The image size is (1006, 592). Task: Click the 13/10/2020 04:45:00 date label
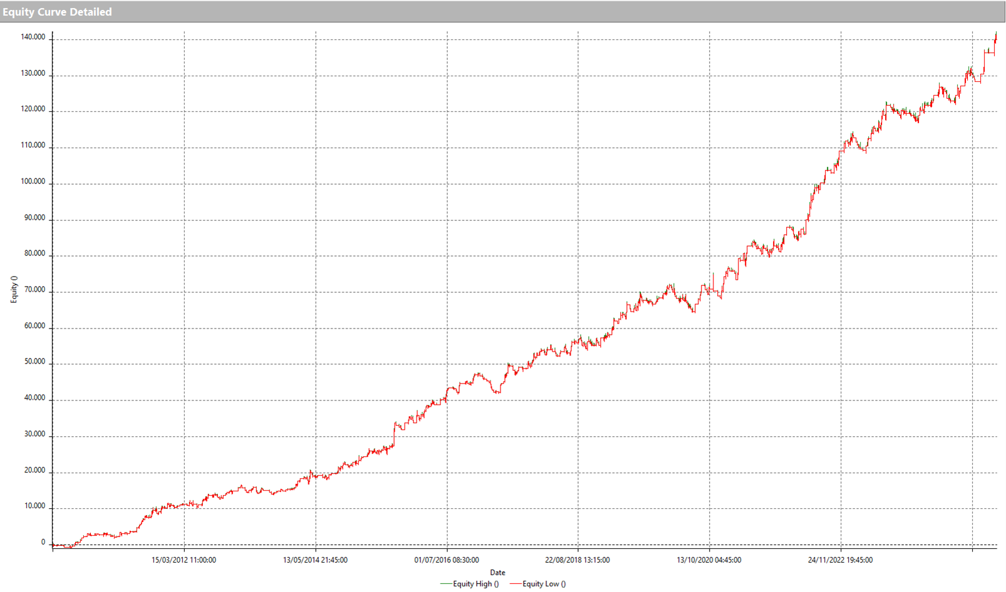click(709, 560)
